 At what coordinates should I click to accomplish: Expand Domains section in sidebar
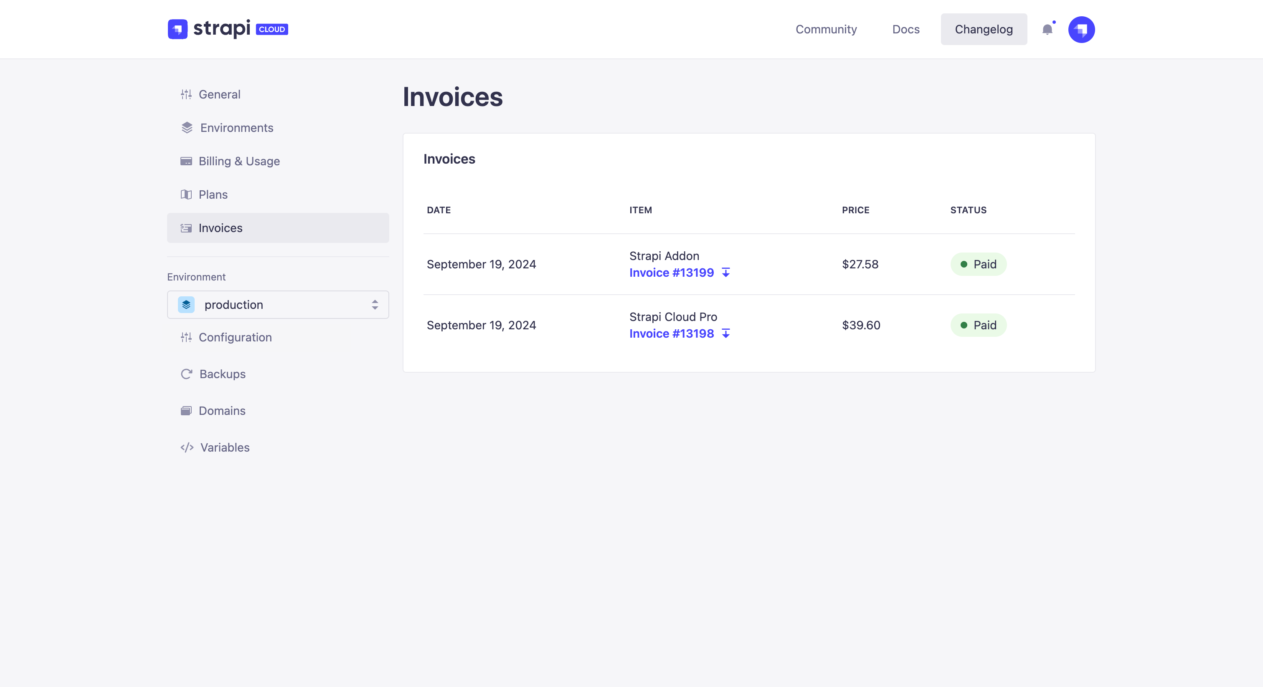[x=222, y=410]
